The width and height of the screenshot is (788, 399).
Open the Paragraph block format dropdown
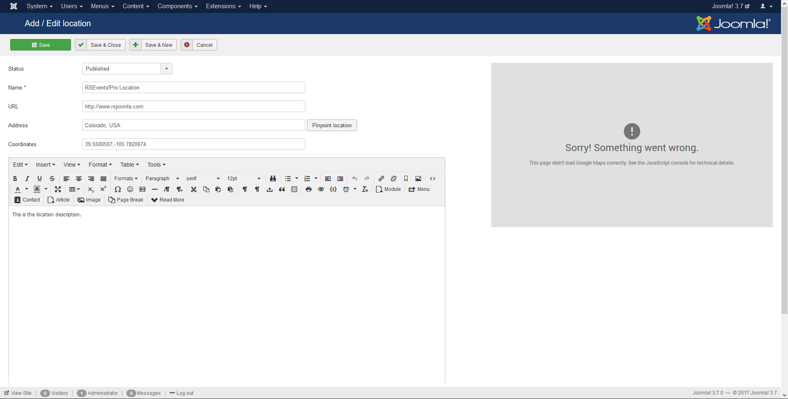[x=162, y=179]
